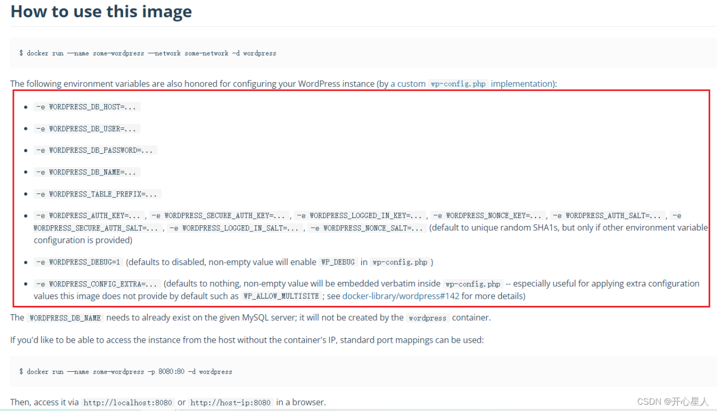The image size is (717, 411).
Task: Select the 'http://host-ip:8080' address text
Action: click(231, 403)
